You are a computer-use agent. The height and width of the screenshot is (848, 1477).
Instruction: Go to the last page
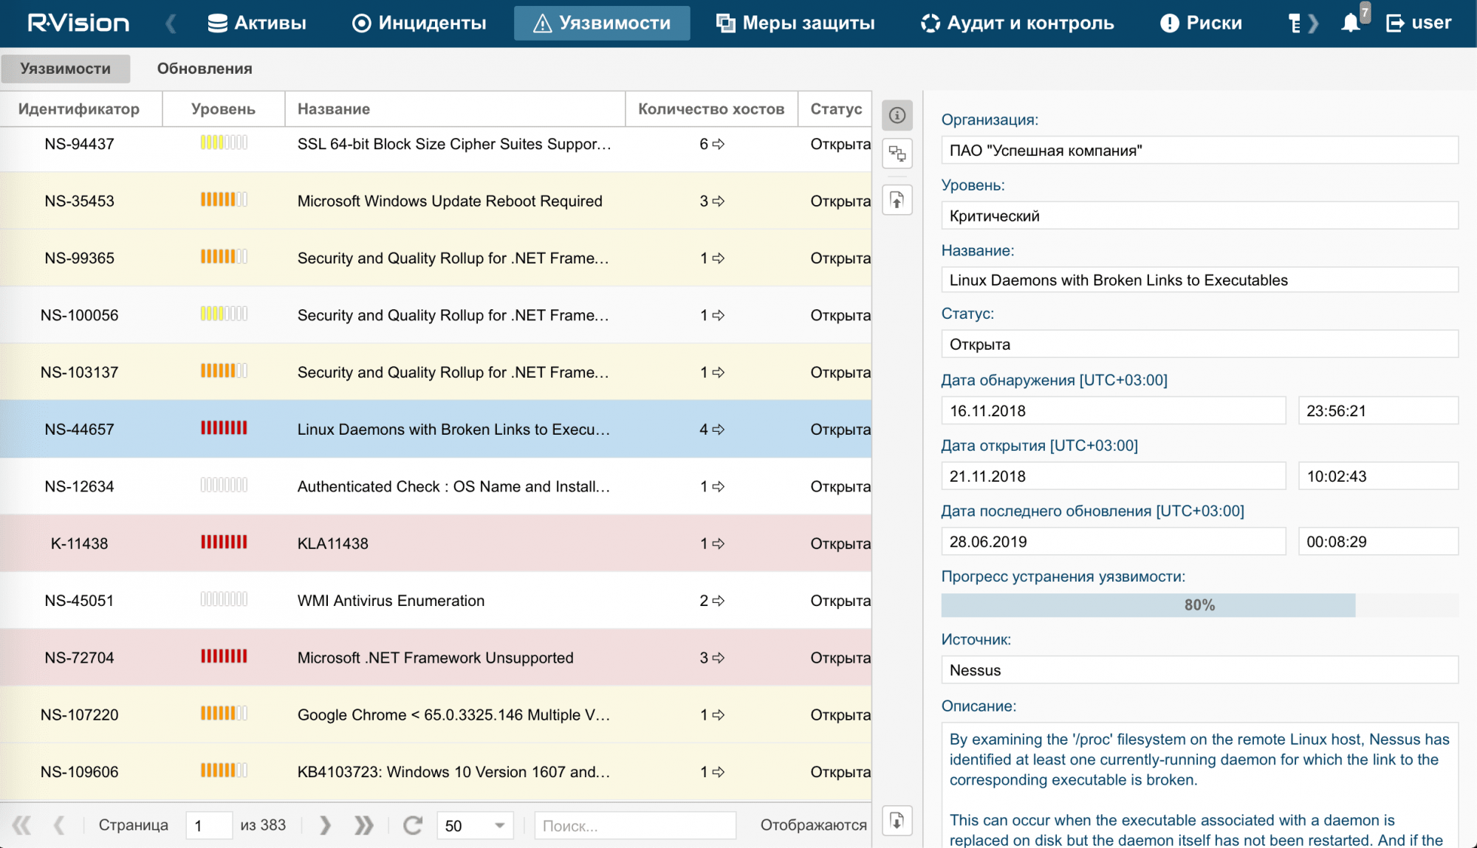coord(364,825)
